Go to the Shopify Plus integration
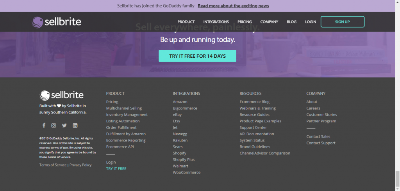The image size is (400, 191). click(184, 159)
